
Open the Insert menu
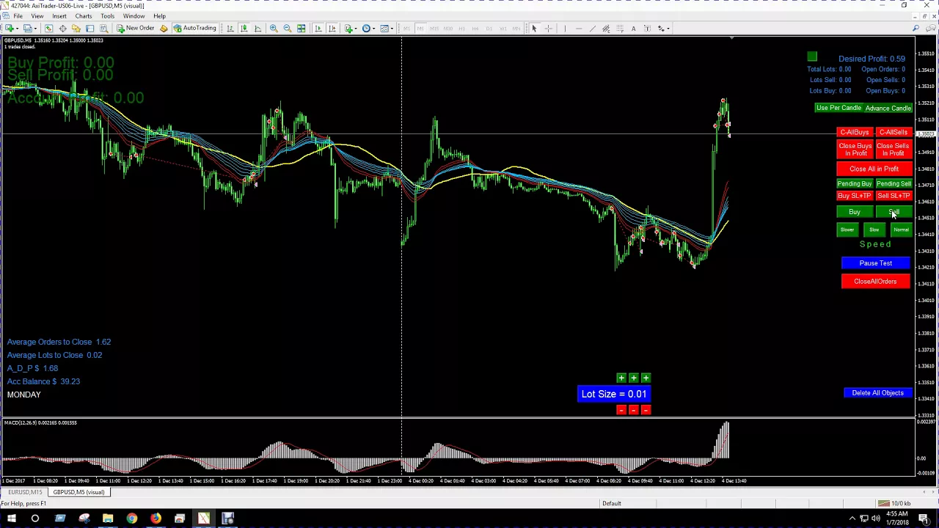point(59,16)
